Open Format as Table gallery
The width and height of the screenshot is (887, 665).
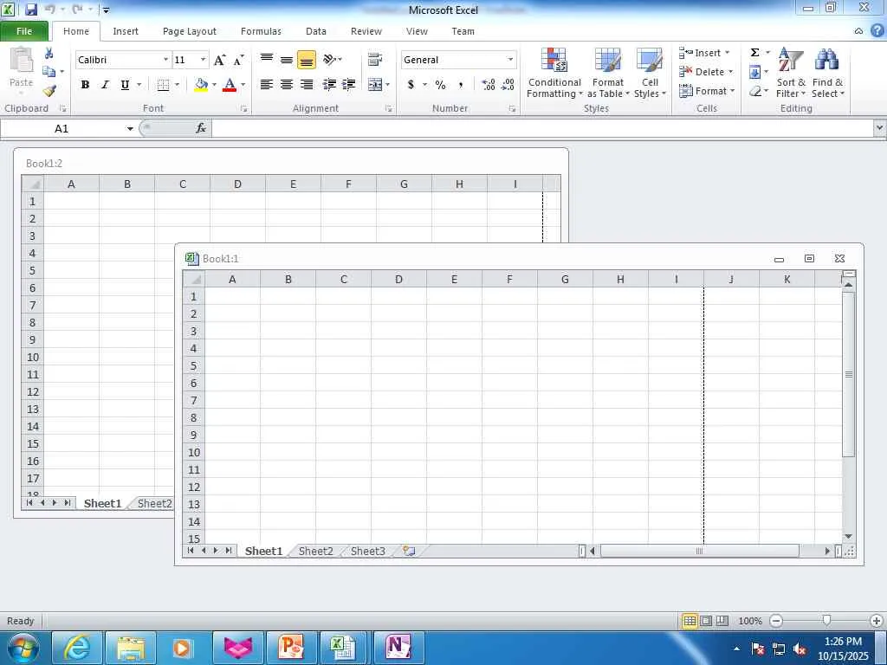point(608,73)
